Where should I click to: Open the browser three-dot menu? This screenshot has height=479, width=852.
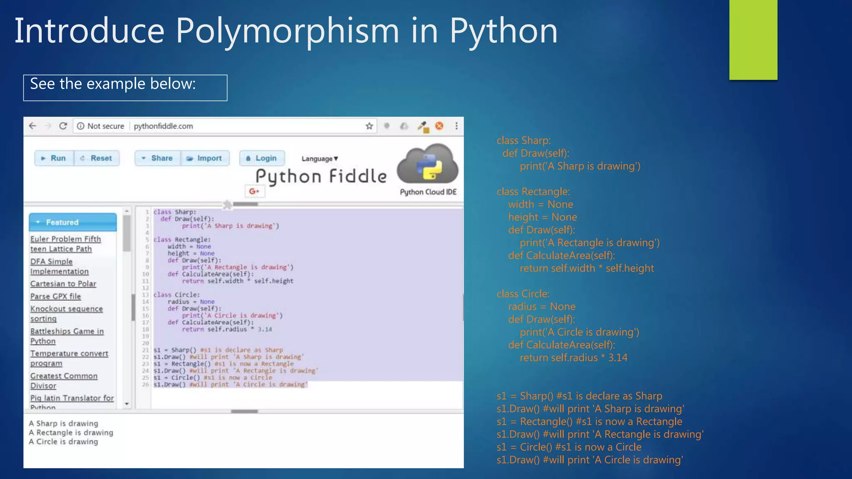coord(456,126)
